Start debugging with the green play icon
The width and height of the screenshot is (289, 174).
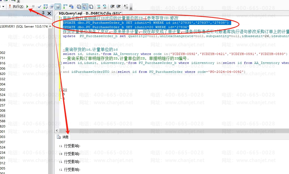pos(27,7)
